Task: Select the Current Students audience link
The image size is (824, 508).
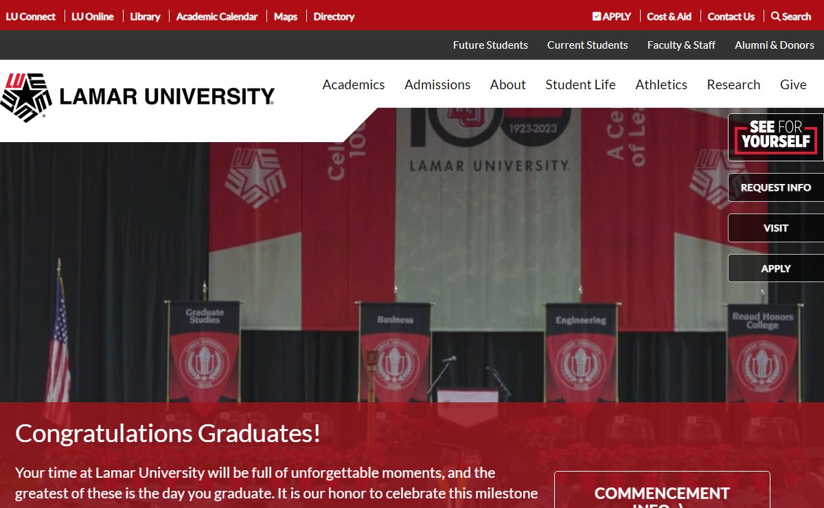Action: click(x=588, y=45)
